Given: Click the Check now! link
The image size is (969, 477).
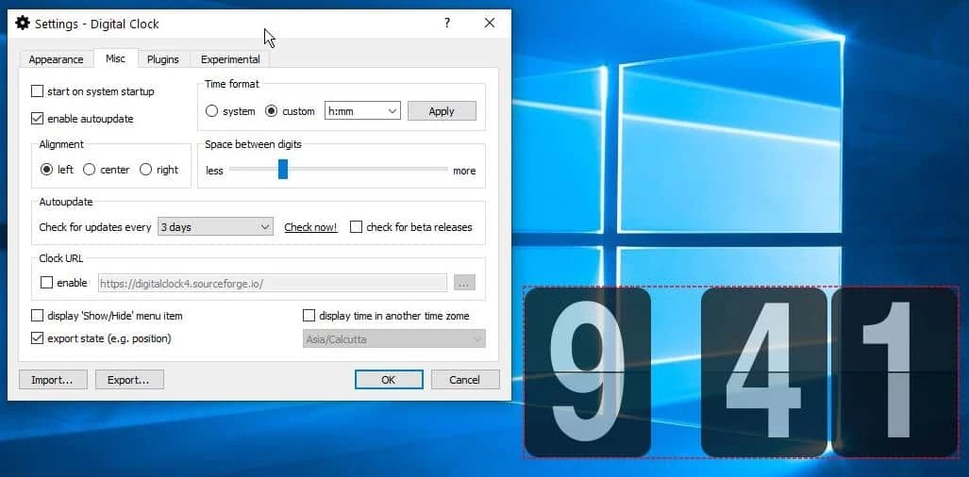Looking at the screenshot, I should pyautogui.click(x=310, y=227).
